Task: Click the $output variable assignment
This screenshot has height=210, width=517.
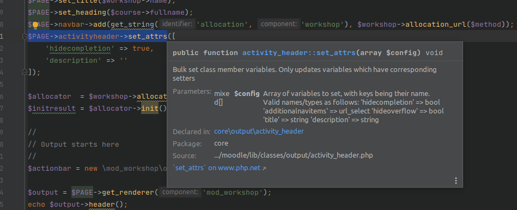Action: pos(43,192)
